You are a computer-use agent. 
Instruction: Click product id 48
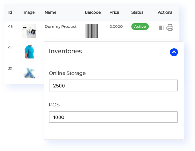pos(10,27)
